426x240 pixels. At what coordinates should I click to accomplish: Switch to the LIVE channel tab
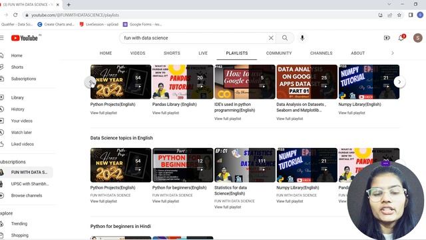tap(203, 53)
